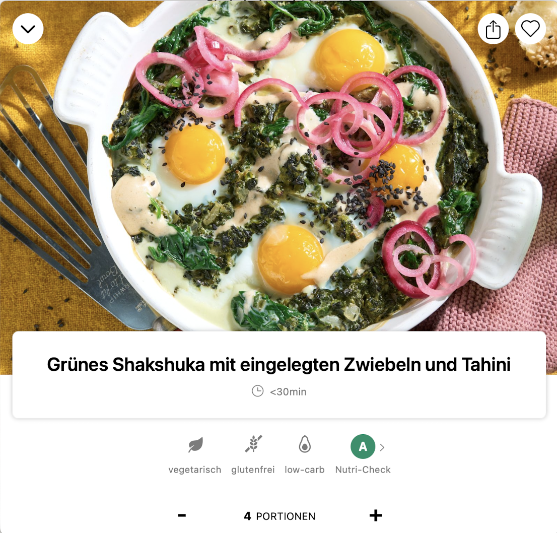Increase portions with the plus button

[376, 515]
